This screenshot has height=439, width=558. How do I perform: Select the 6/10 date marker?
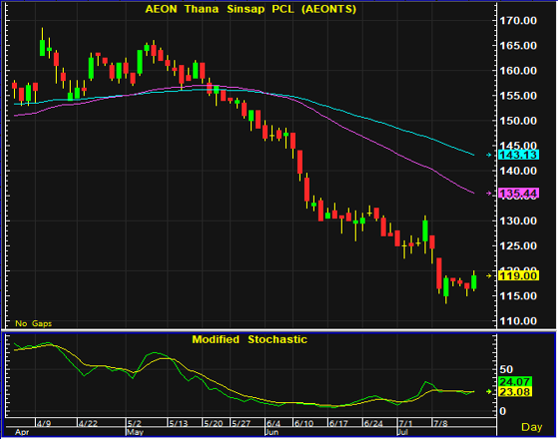(x=303, y=423)
